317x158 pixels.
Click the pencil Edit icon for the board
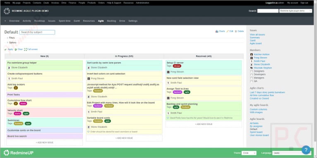click(228, 31)
